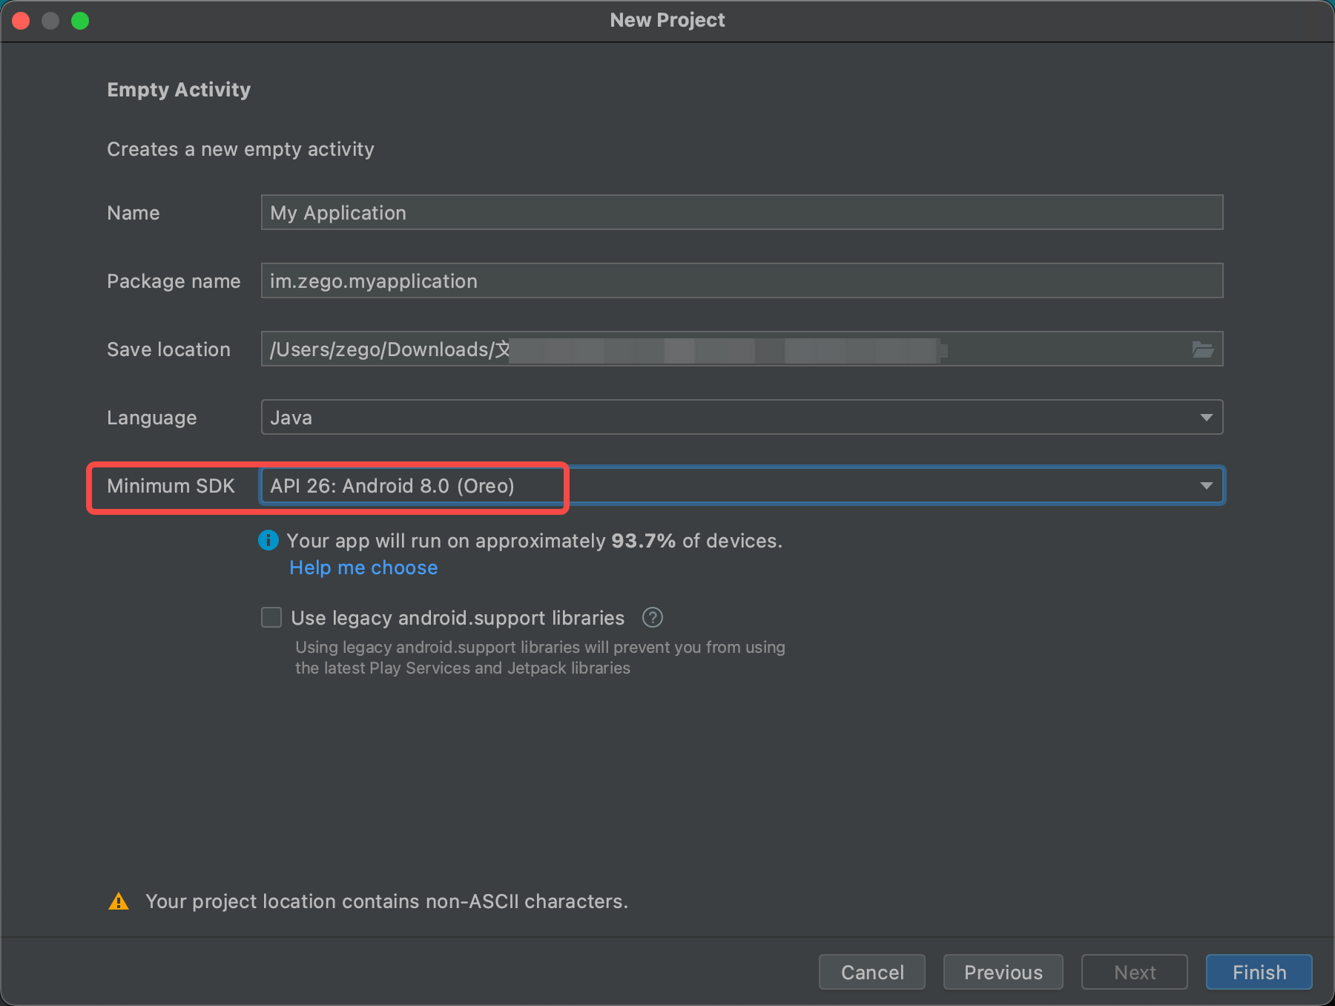Open the Language dropdown showing Java
Screen dimensions: 1335x1006
742,417
